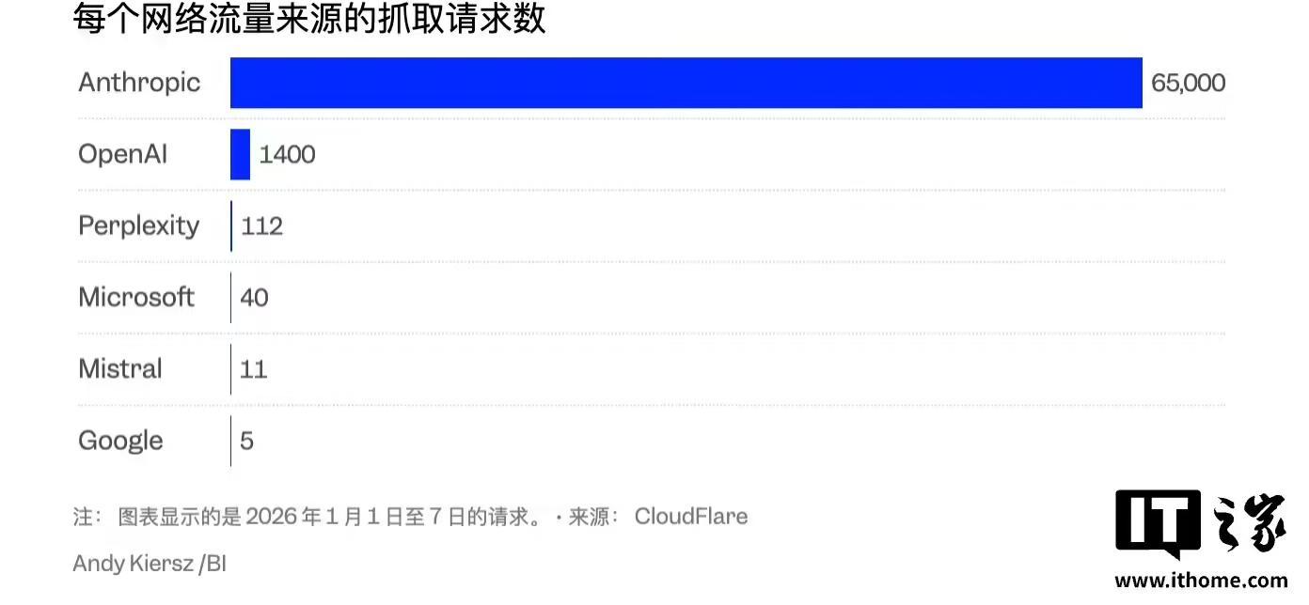Select the 11 value for Mistral

tap(253, 369)
